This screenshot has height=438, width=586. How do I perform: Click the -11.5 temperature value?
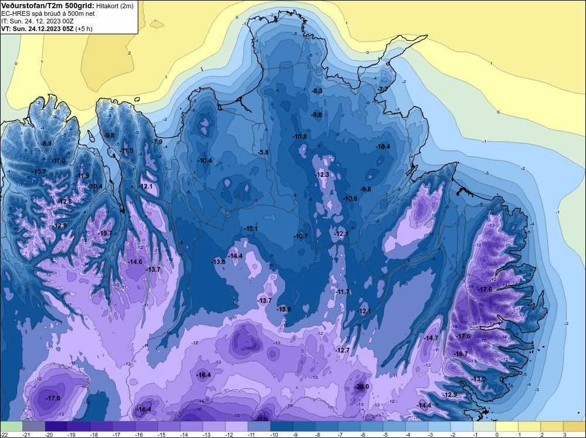point(126,151)
